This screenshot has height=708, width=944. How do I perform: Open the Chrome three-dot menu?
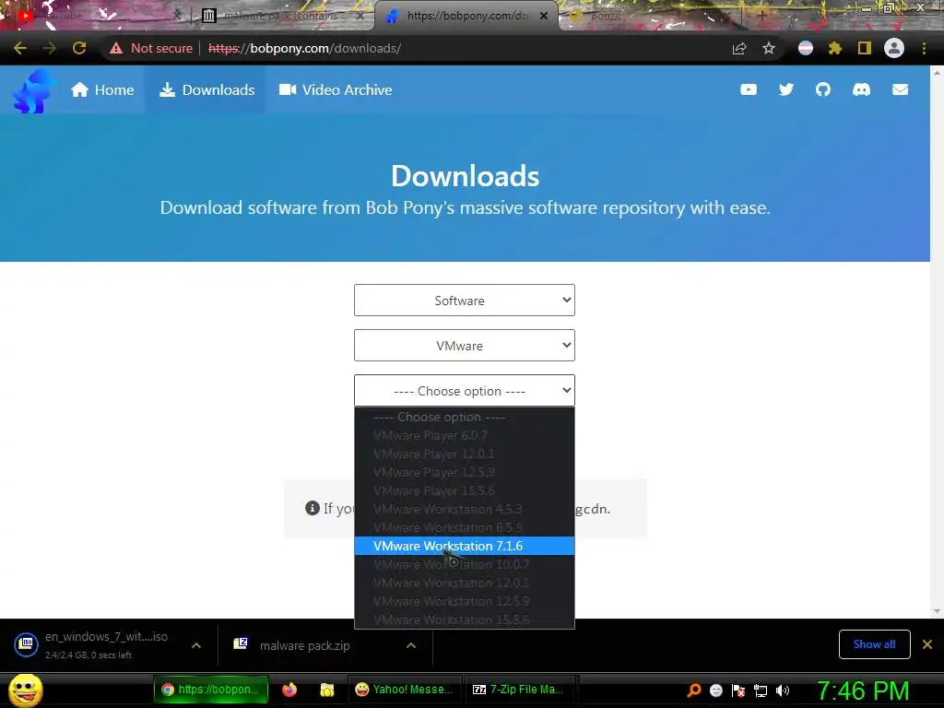tap(924, 48)
